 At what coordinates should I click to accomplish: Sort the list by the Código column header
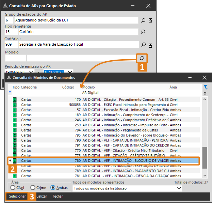(x=68, y=87)
